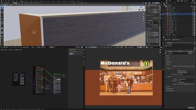The image size is (196, 110).
Task: Click the Clip Start value field
Action: tap(155, 11)
